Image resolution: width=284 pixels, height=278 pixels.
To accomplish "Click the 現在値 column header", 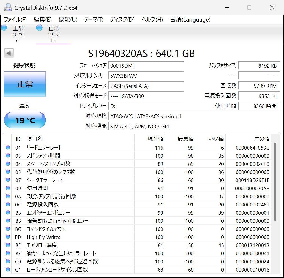I will (150, 139).
